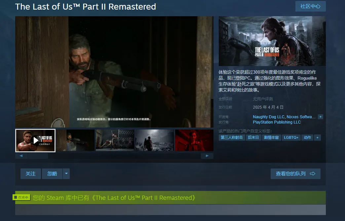Open Naughty Dog LLC developer link

[x=268, y=117]
